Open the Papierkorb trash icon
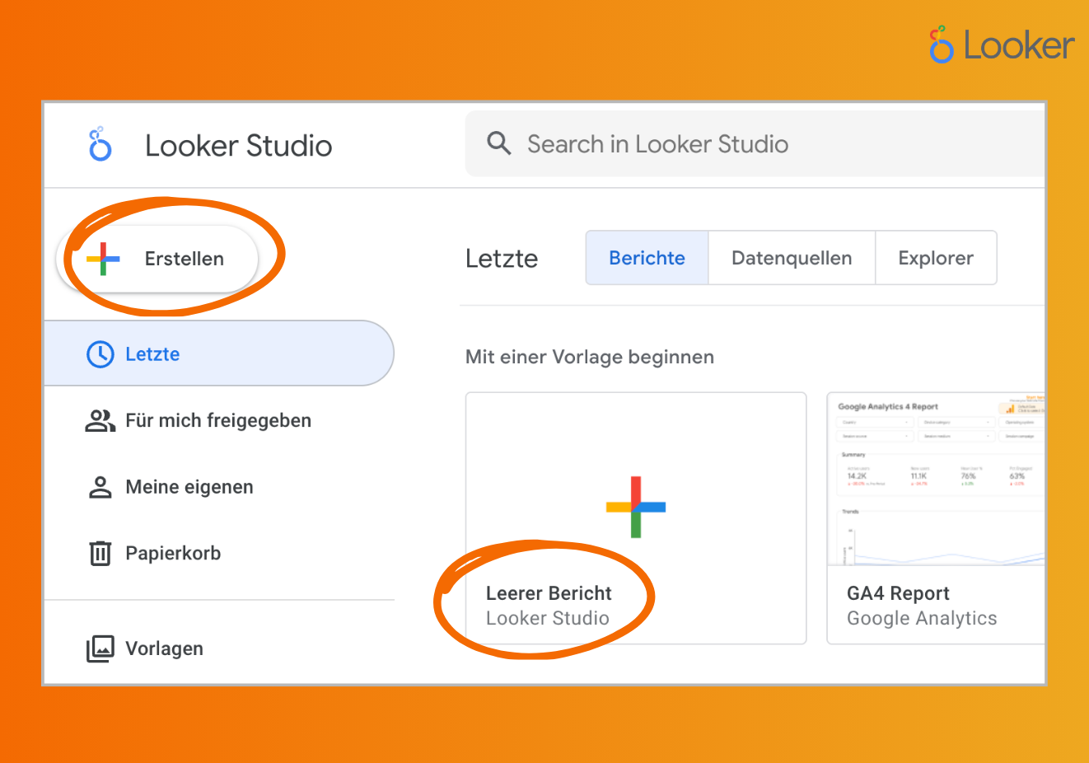 [99, 553]
